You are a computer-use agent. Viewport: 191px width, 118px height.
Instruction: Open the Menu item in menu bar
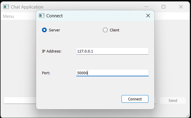[x=8, y=16]
